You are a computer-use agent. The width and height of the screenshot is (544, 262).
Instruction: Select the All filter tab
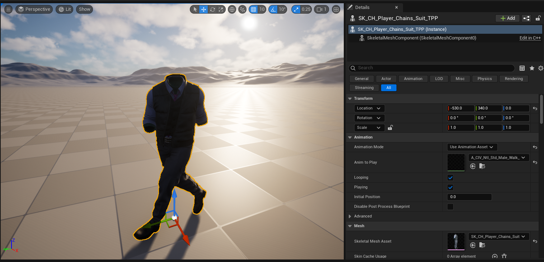click(389, 88)
